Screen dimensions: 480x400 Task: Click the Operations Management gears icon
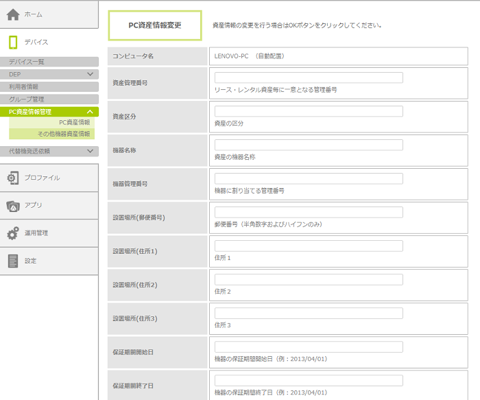(13, 233)
